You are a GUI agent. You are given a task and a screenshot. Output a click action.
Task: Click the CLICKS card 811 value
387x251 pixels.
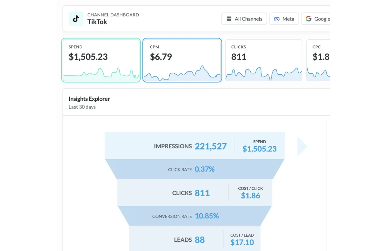239,57
